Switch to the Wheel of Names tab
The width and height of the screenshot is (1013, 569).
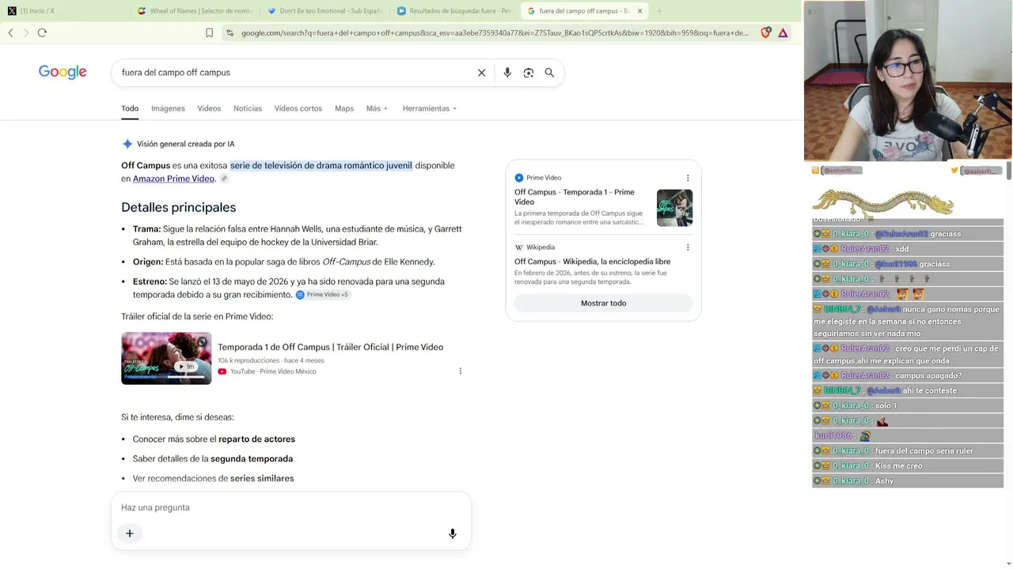pos(193,11)
